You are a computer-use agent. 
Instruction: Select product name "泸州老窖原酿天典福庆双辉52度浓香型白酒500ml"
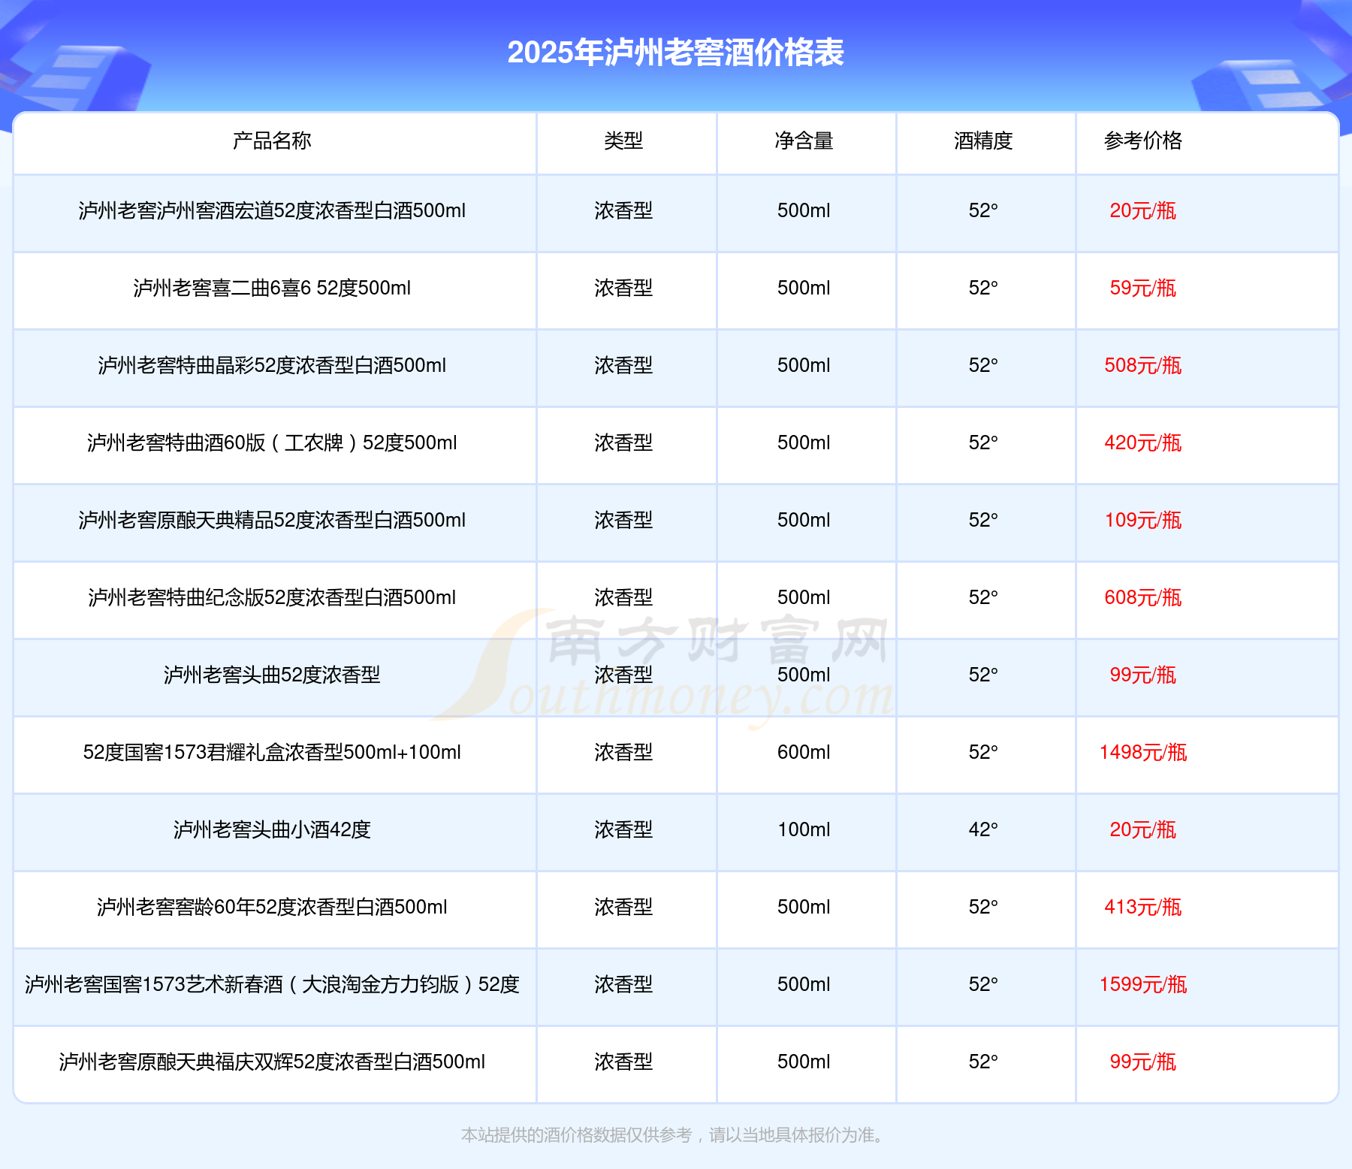click(x=272, y=1062)
